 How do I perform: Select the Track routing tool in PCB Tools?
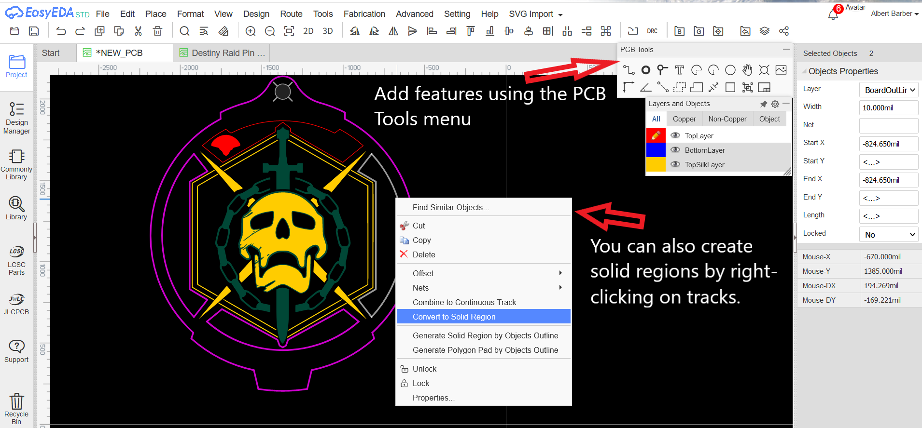(x=629, y=70)
